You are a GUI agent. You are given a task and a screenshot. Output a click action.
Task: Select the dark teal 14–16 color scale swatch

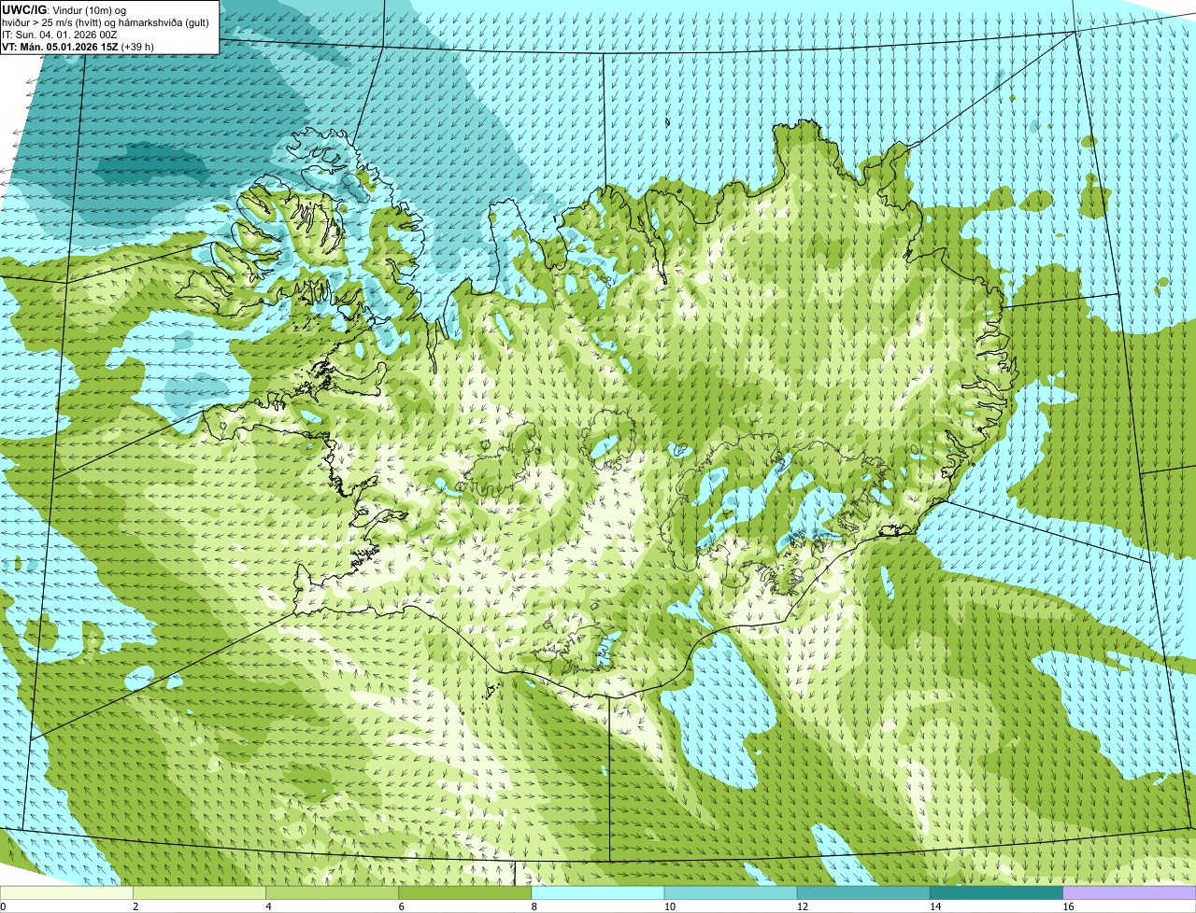click(997, 892)
